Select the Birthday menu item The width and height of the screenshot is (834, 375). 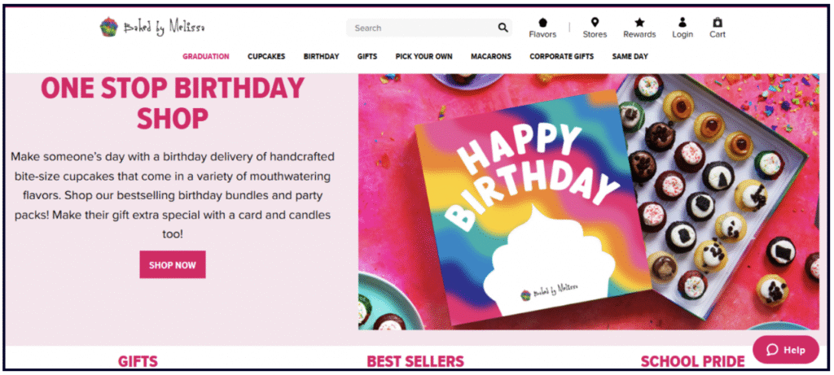tap(321, 57)
